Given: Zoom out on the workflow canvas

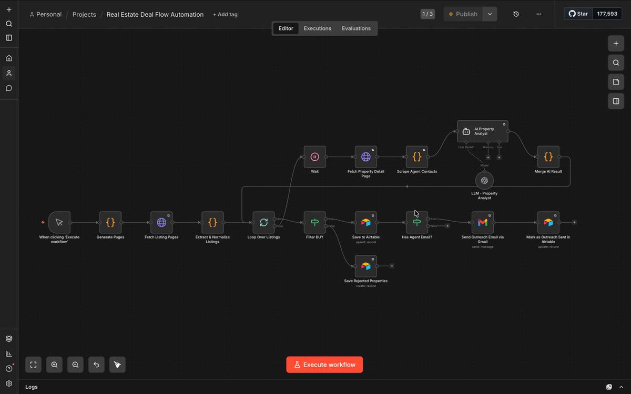Looking at the screenshot, I should (x=75, y=365).
